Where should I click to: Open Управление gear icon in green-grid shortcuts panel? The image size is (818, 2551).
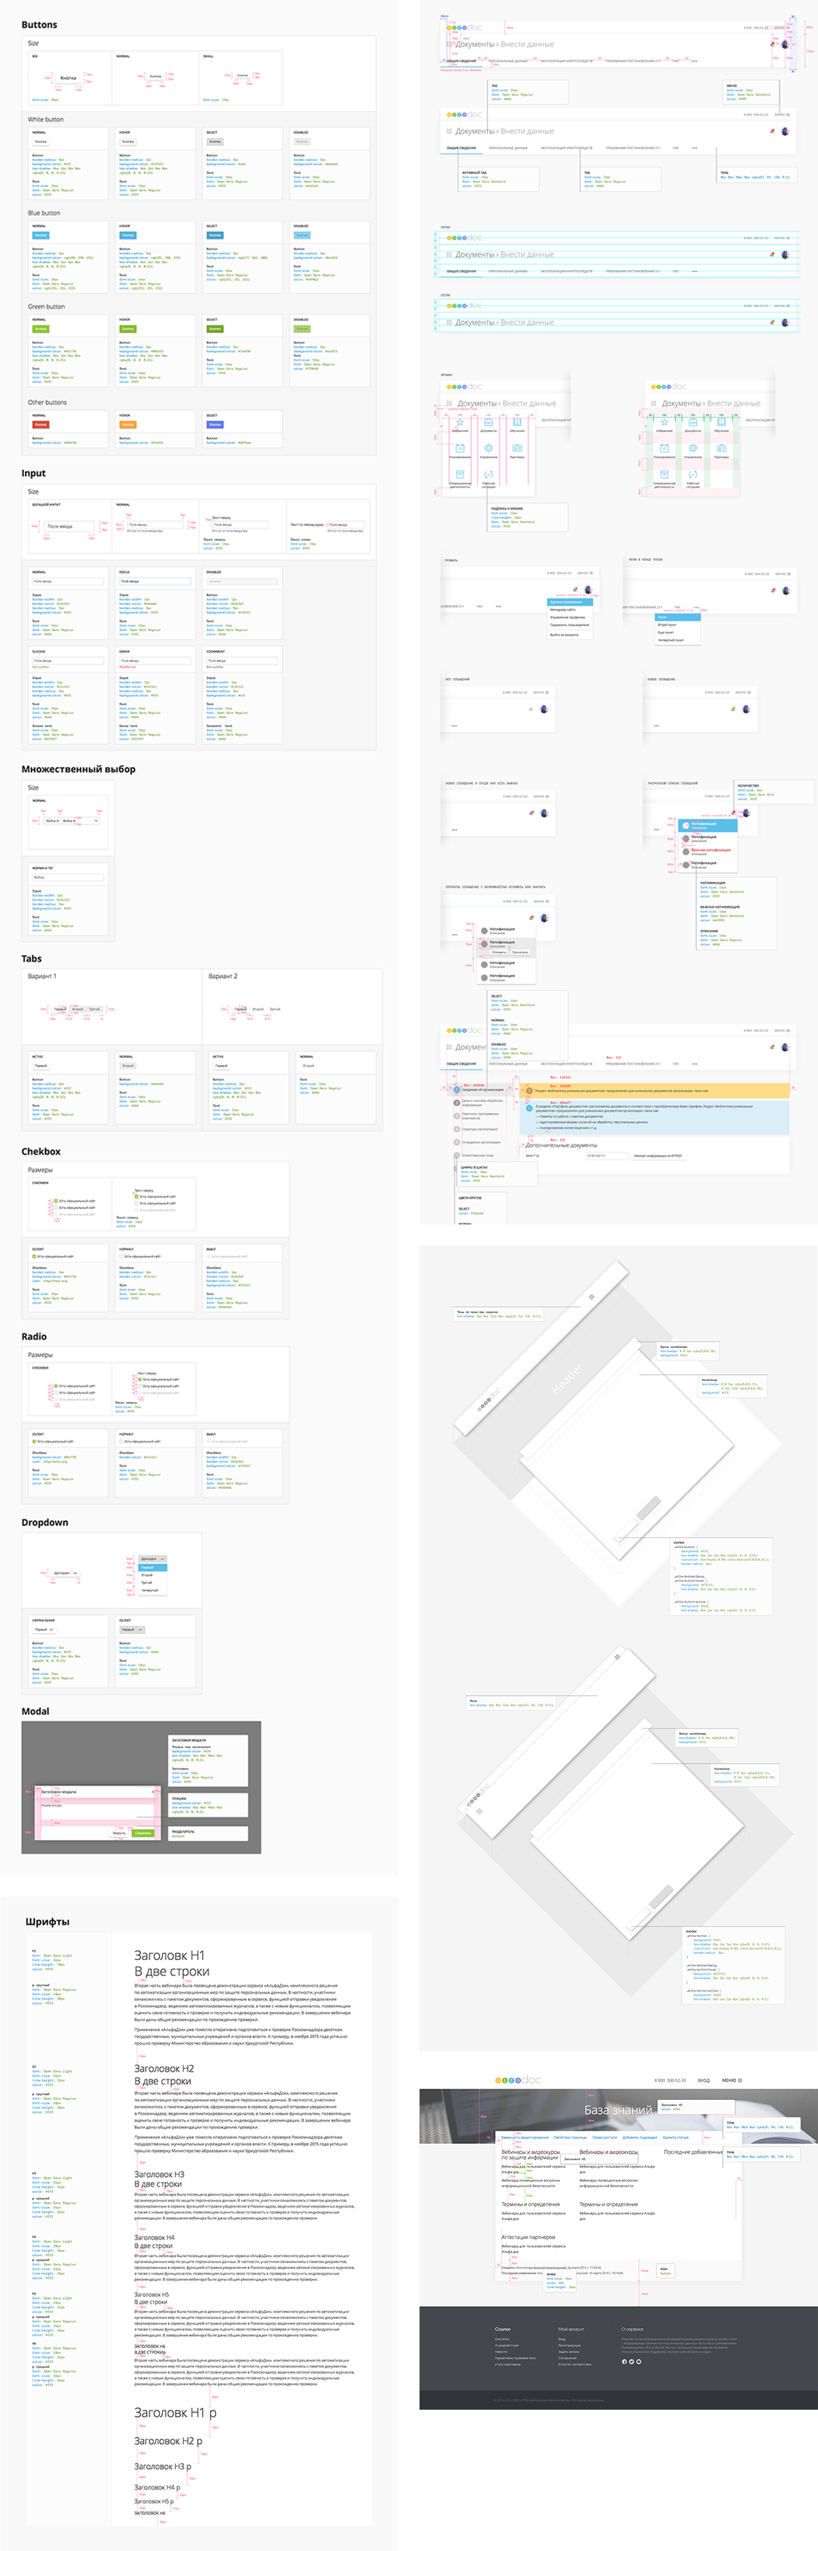coord(692,448)
